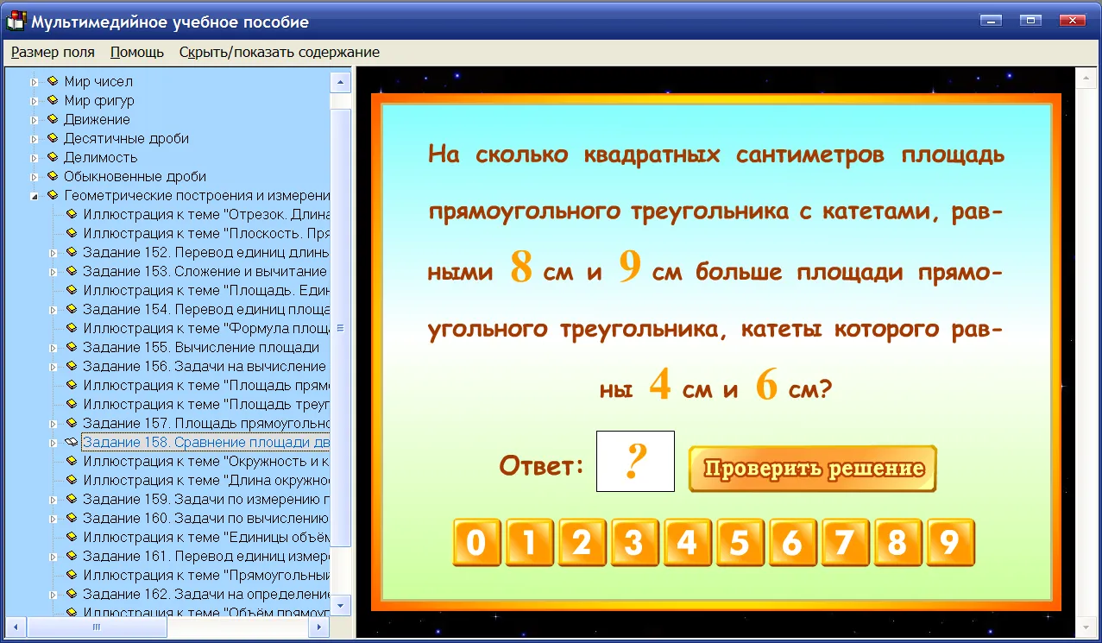
Task: Select Задание 157. Площадь прямоугольного
Action: point(205,423)
